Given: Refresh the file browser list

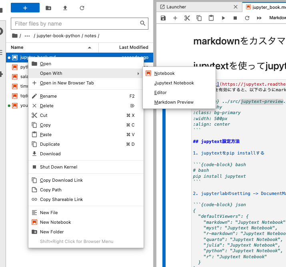Looking at the screenshot, I should pos(82,8).
